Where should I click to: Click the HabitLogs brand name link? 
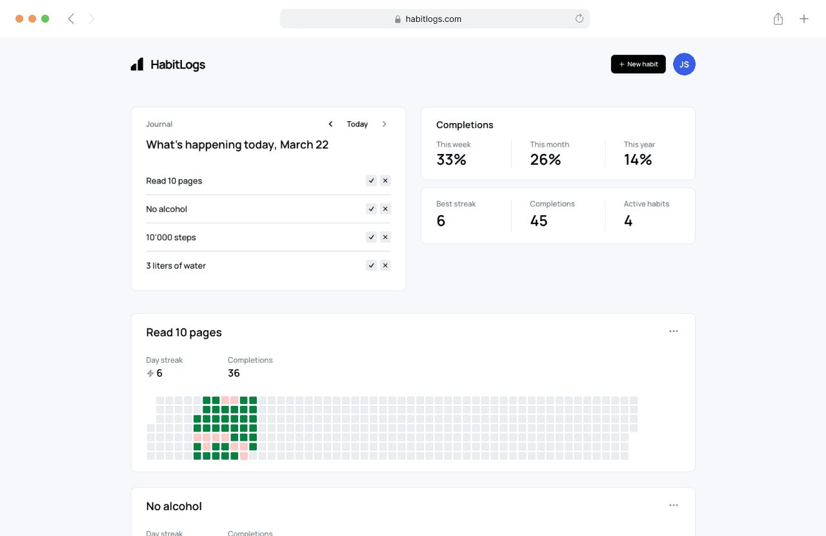coord(178,64)
